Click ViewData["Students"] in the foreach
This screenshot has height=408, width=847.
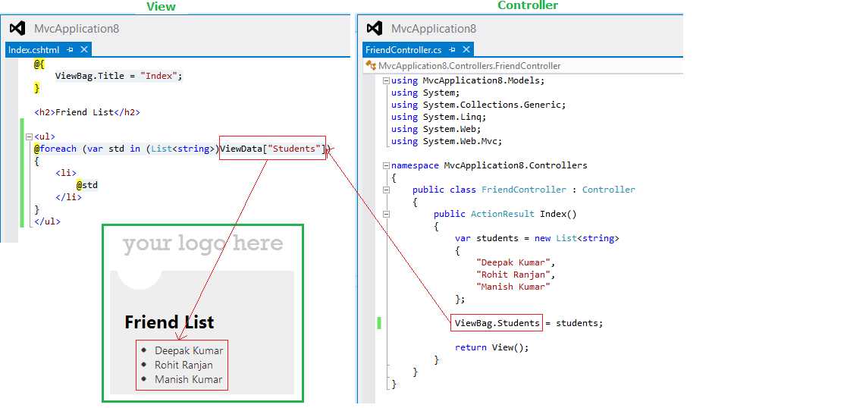[273, 148]
